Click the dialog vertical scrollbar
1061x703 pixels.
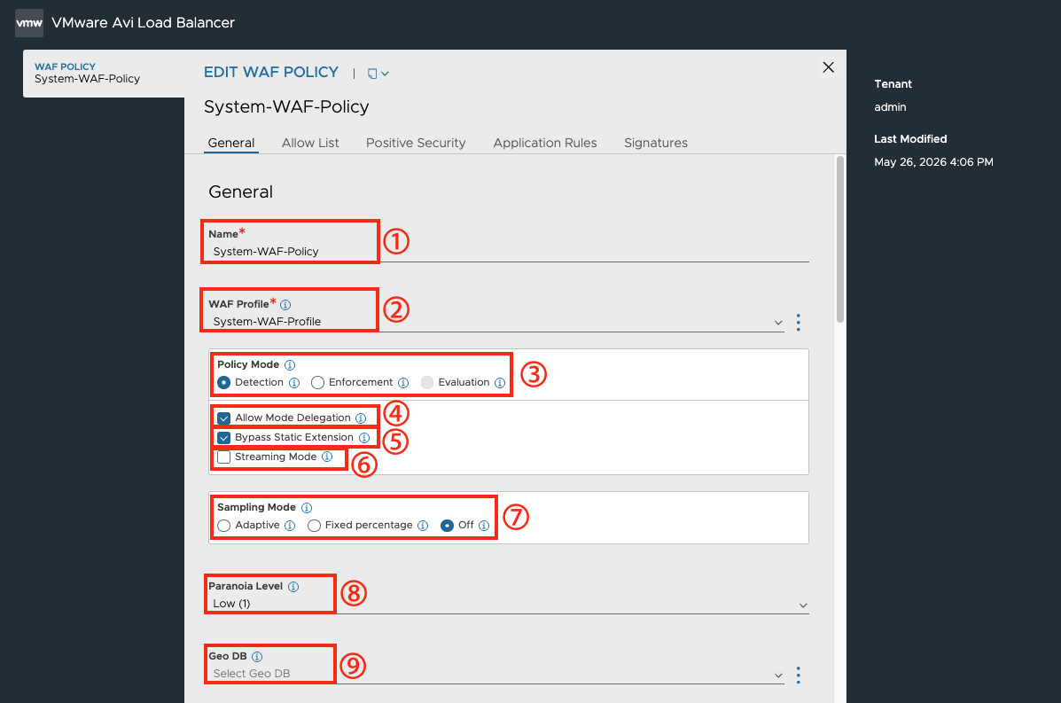click(x=840, y=238)
